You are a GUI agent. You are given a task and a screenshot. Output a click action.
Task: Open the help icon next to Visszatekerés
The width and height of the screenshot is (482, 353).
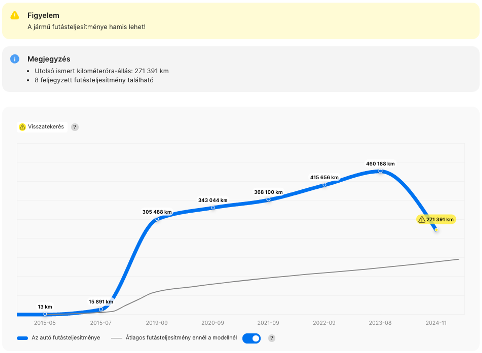(x=75, y=127)
